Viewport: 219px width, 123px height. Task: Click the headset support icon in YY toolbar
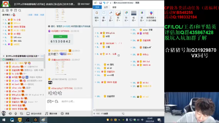(7, 10)
